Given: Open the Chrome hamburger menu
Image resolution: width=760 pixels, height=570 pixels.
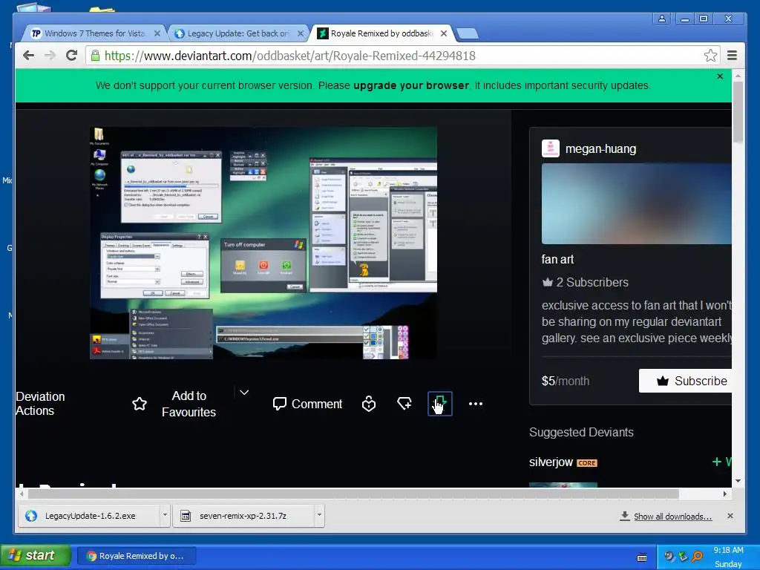Looking at the screenshot, I should pyautogui.click(x=732, y=55).
